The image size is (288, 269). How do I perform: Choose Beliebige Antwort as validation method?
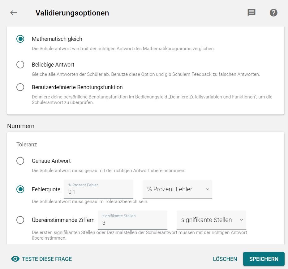(20, 65)
